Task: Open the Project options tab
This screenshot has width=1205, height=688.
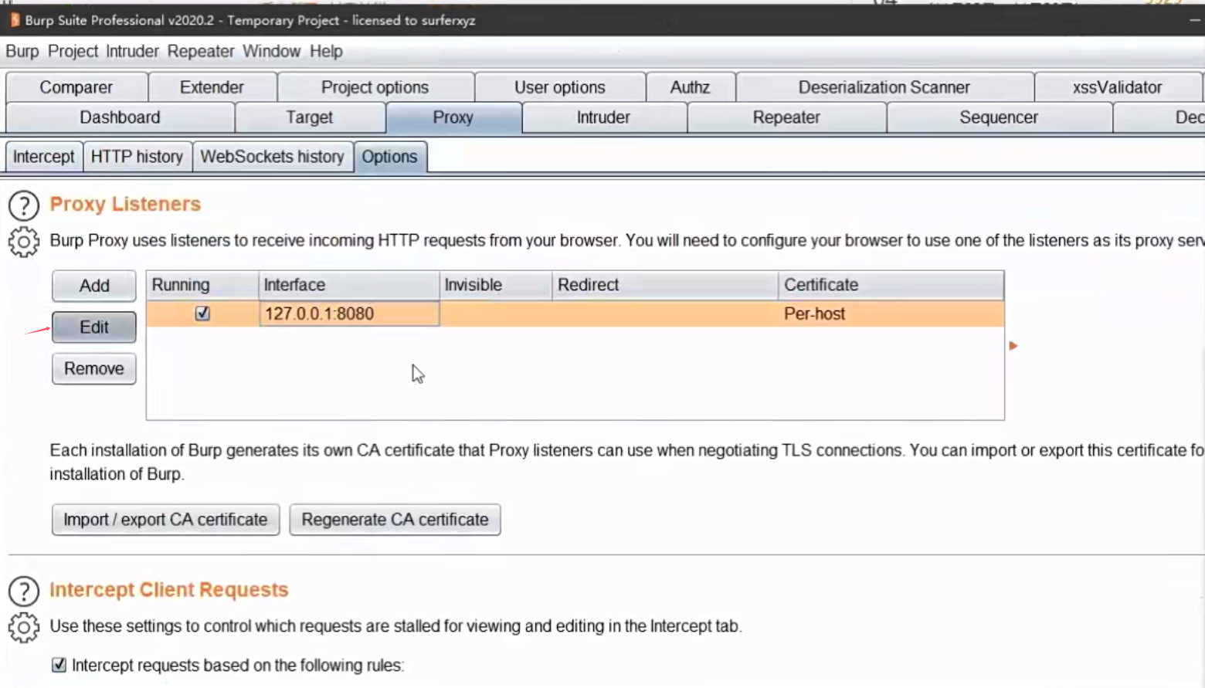Action: [x=375, y=87]
